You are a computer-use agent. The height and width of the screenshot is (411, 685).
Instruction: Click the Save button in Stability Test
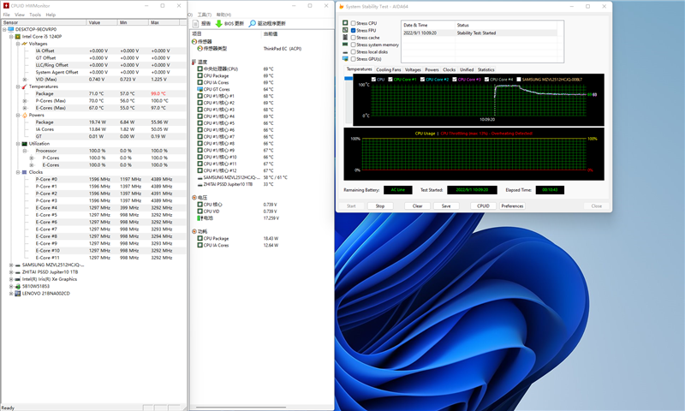446,205
